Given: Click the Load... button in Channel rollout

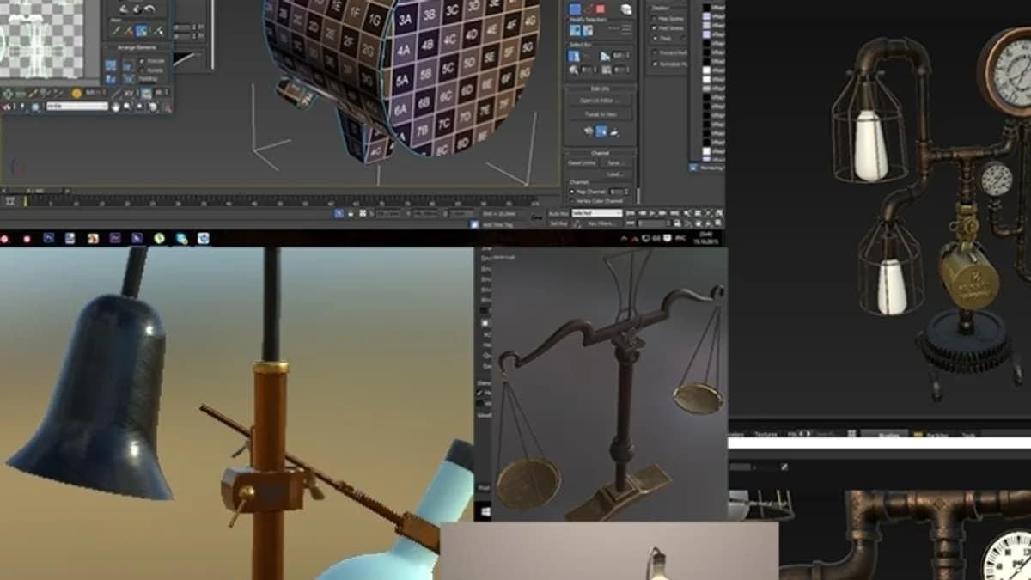Looking at the screenshot, I should tap(614, 173).
